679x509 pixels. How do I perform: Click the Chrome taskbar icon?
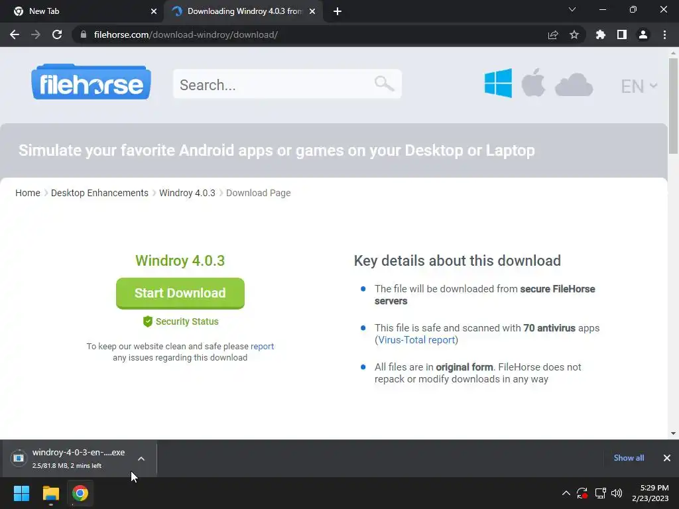pyautogui.click(x=80, y=493)
